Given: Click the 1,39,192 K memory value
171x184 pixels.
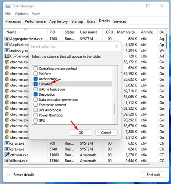Looking at the screenshot, I should point(129,74).
